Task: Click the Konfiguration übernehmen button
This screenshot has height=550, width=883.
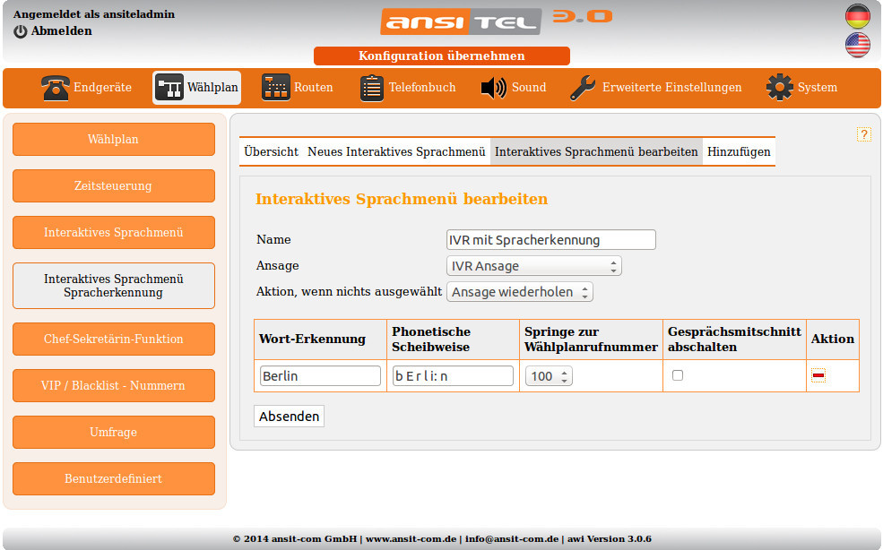Action: [x=441, y=56]
